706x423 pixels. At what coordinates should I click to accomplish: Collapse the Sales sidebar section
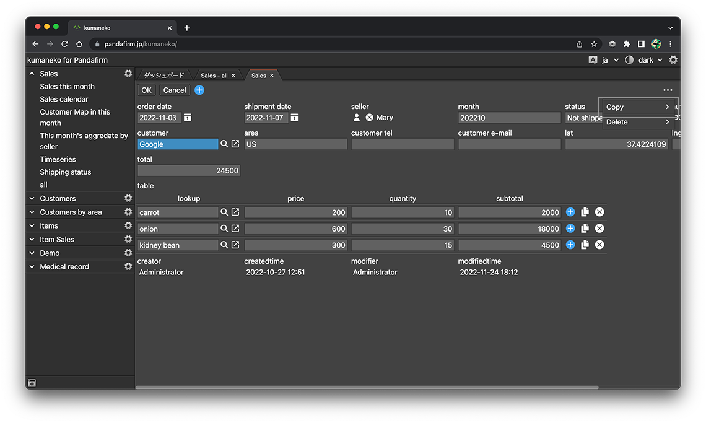tap(32, 74)
